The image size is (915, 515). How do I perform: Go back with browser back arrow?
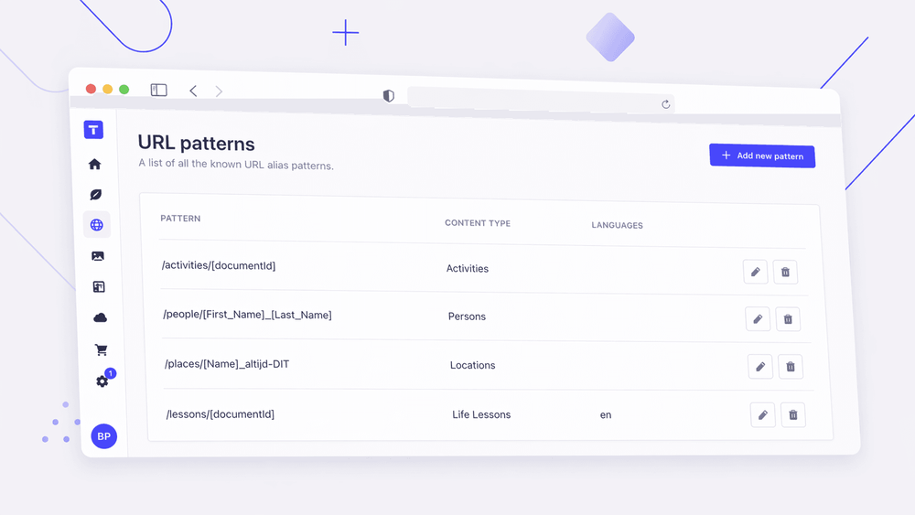193,91
